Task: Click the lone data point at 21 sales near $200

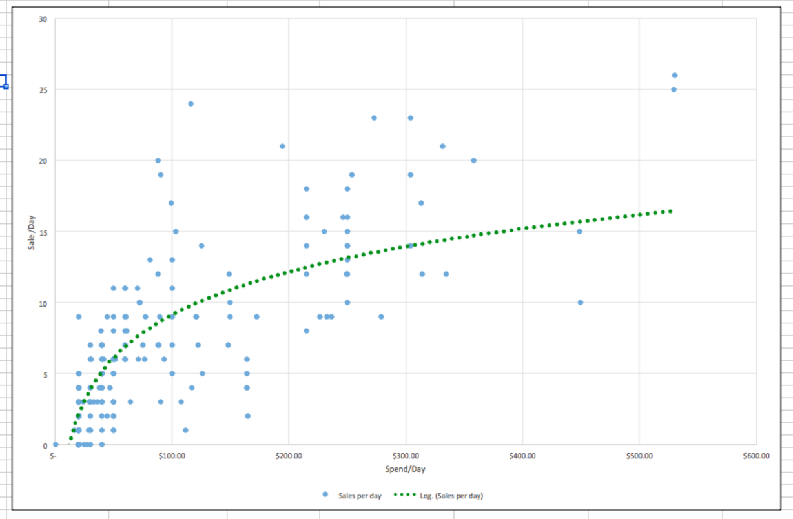Action: 282,146
